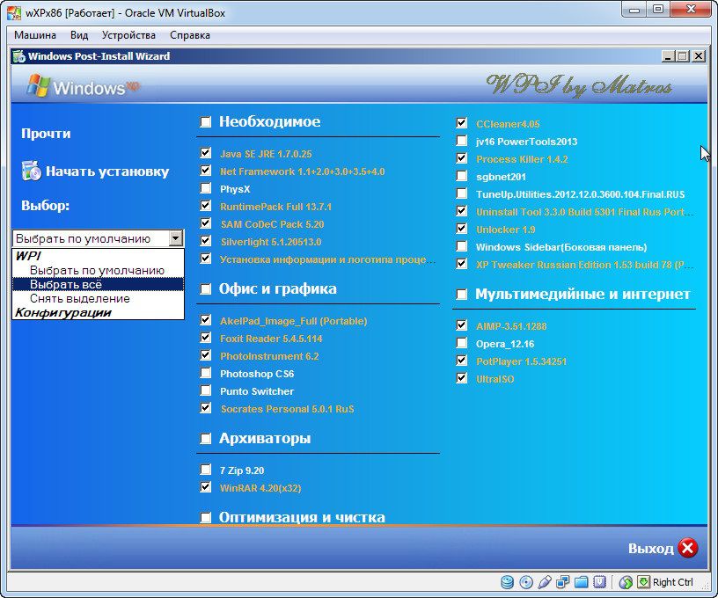Click the Конфигурации group header in list
This screenshot has height=598, width=718.
click(63, 313)
